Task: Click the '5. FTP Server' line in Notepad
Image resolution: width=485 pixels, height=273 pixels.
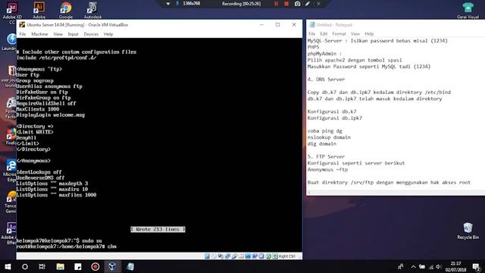Action: 326,157
